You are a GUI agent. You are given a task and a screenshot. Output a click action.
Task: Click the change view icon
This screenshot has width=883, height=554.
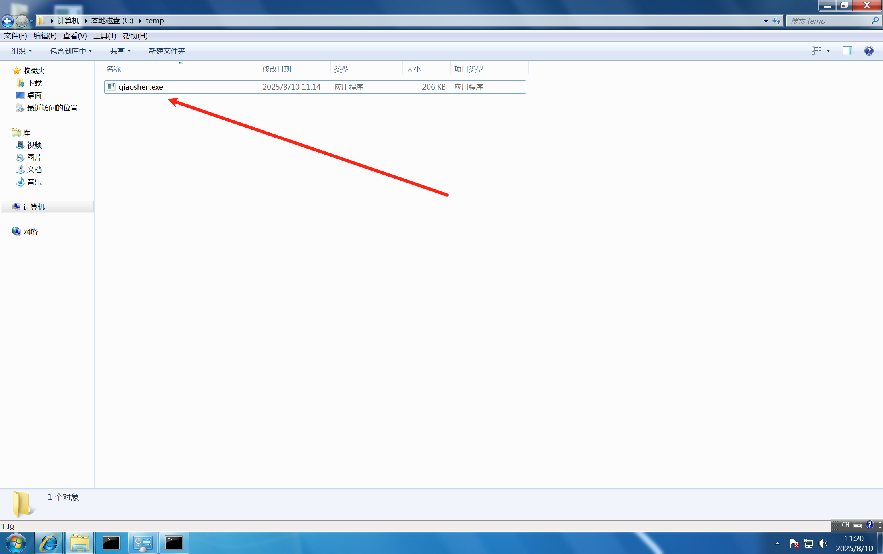(x=816, y=51)
